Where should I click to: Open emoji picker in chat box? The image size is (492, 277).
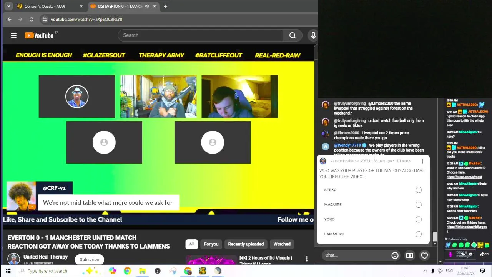point(395,255)
